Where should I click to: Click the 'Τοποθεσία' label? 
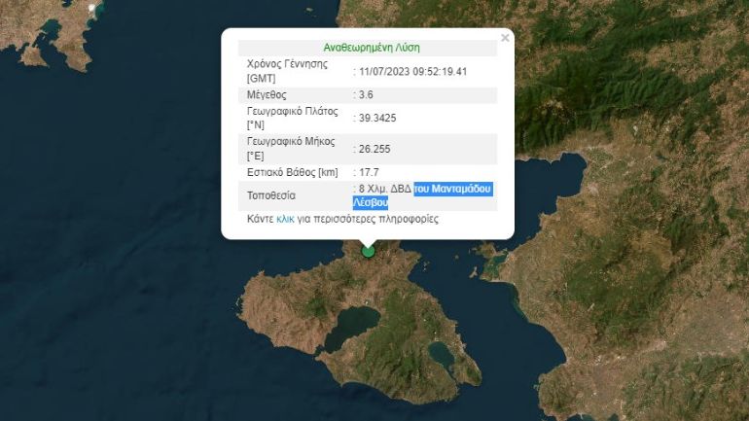click(x=270, y=195)
